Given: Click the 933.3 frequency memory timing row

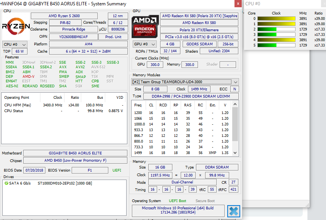Looking at the screenshot, I should point(181,130).
